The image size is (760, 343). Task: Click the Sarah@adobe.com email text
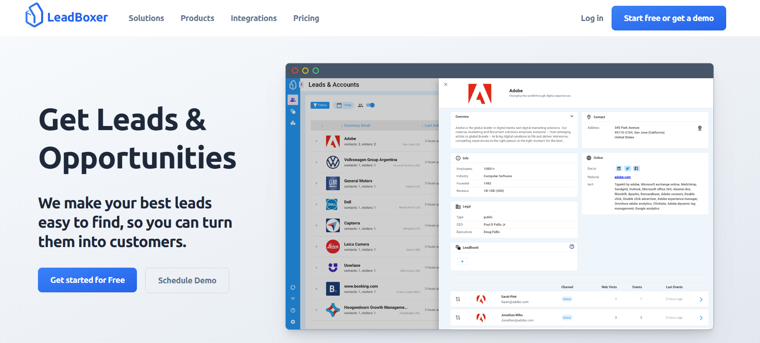[515, 302]
